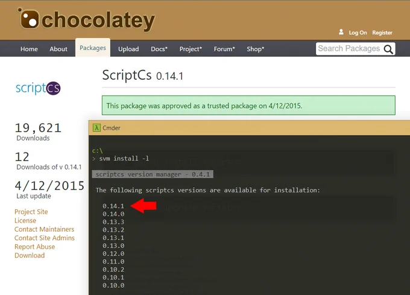Image resolution: width=410 pixels, height=295 pixels.
Task: Open the Upload page
Action: pyautogui.click(x=128, y=49)
